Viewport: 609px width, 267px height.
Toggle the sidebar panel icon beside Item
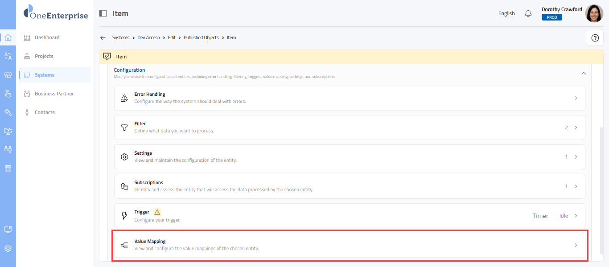[103, 13]
